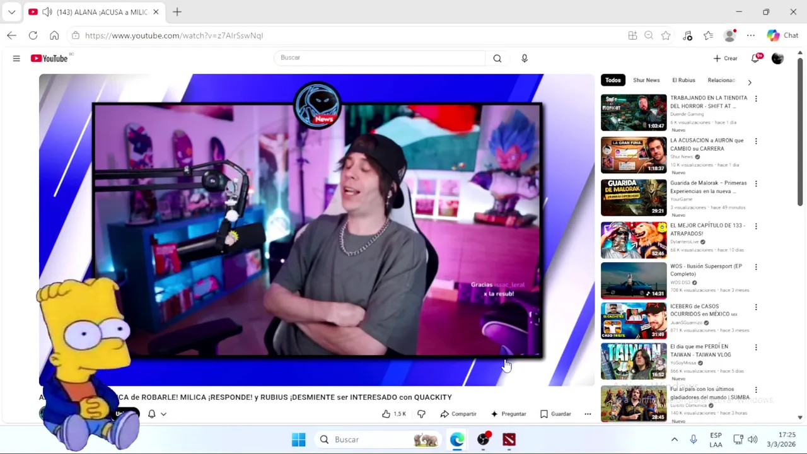Play or pause the main video player
This screenshot has height=454, width=807.
click(x=316, y=230)
